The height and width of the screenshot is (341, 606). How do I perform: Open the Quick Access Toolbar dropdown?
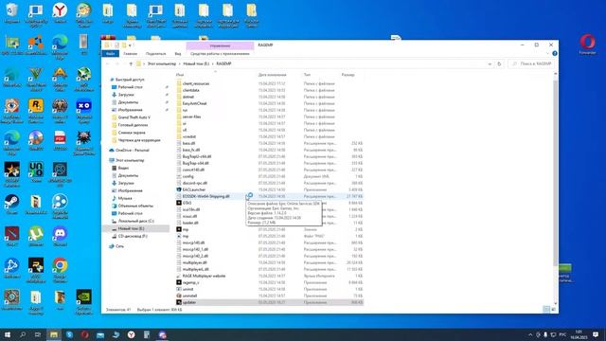pyautogui.click(x=130, y=45)
